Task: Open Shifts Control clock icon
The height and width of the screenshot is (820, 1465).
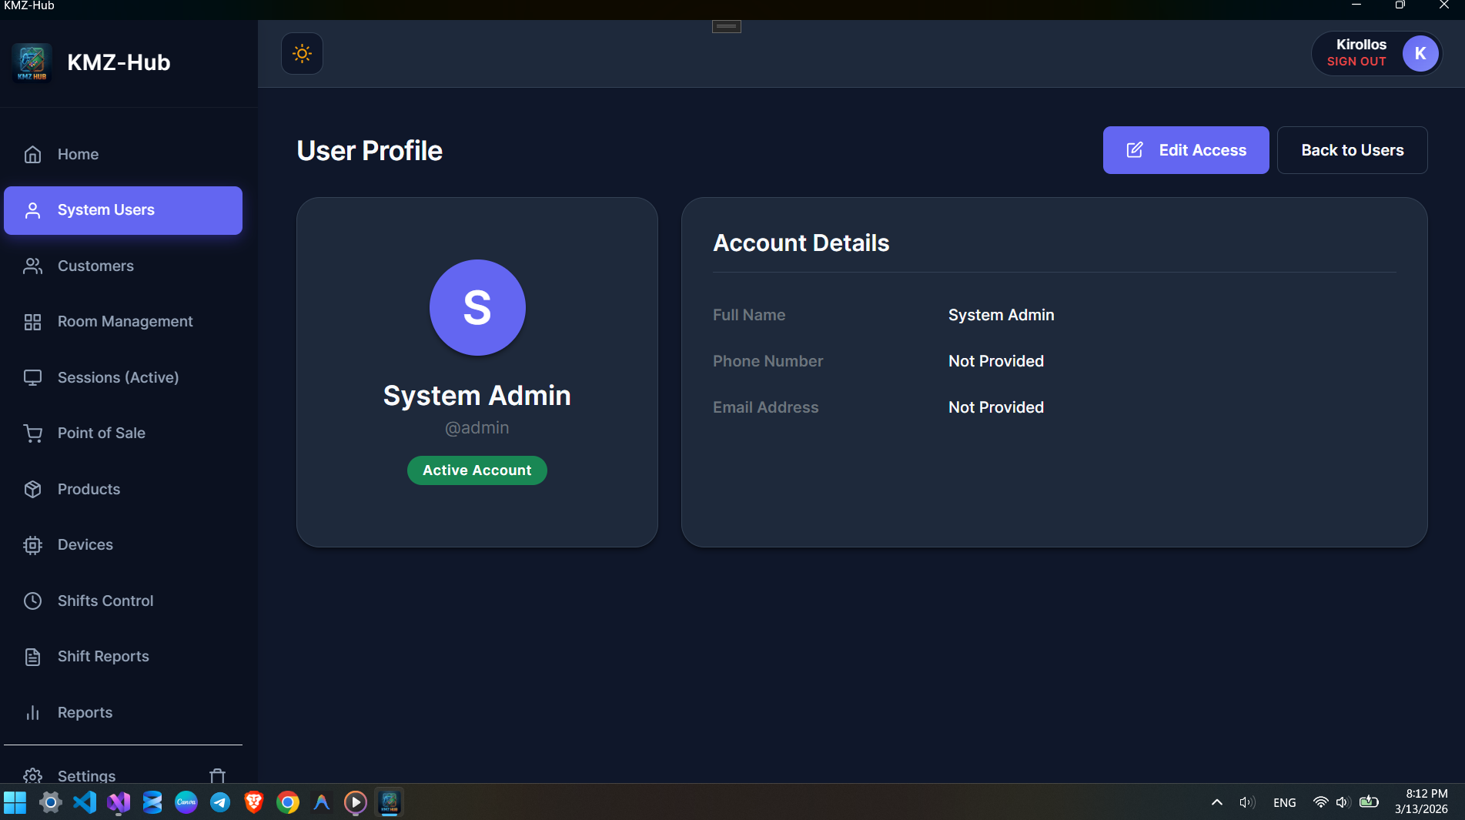Action: click(x=32, y=601)
